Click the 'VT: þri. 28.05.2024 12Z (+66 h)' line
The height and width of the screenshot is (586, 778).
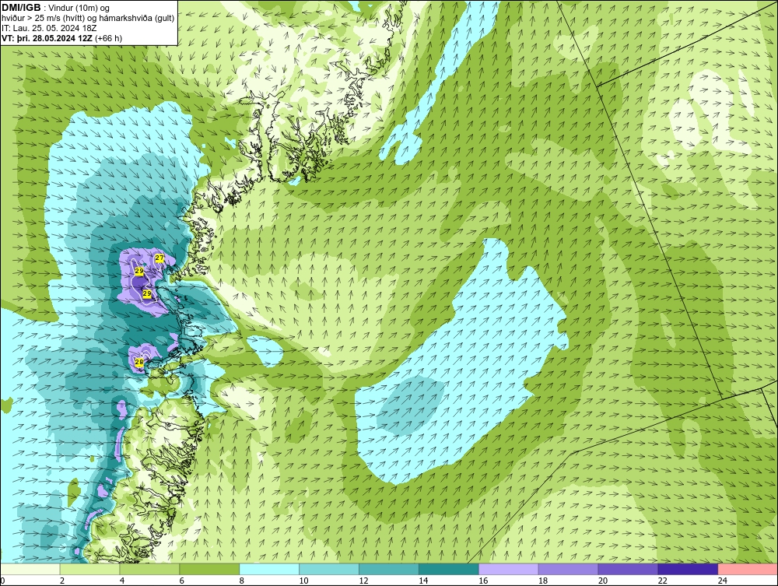click(x=61, y=37)
